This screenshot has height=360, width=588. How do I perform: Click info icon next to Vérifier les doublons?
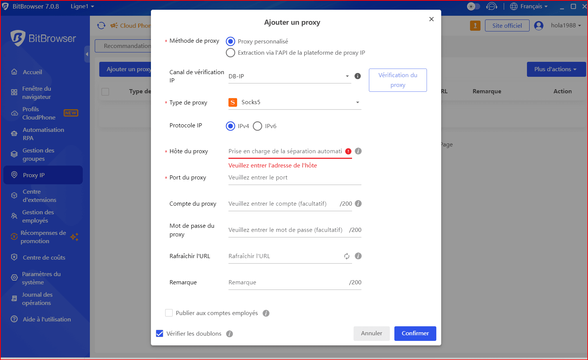click(x=230, y=334)
